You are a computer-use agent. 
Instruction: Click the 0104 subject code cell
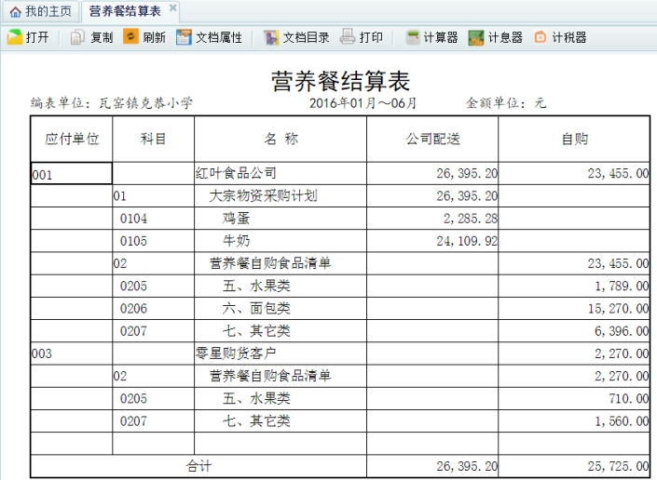(154, 219)
